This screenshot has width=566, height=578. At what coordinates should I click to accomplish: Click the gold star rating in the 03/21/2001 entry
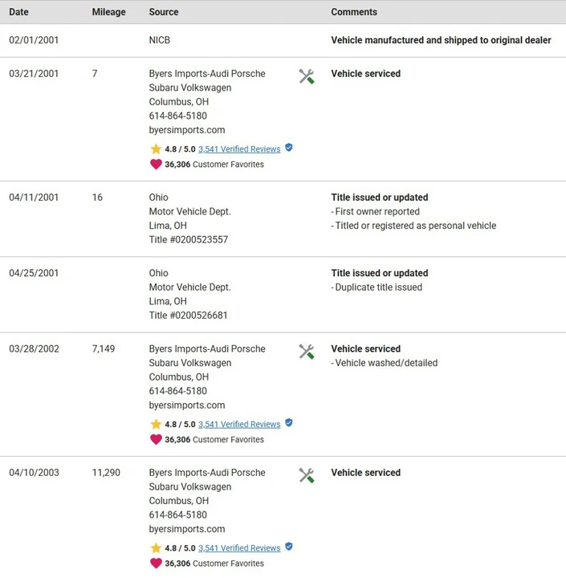[156, 149]
